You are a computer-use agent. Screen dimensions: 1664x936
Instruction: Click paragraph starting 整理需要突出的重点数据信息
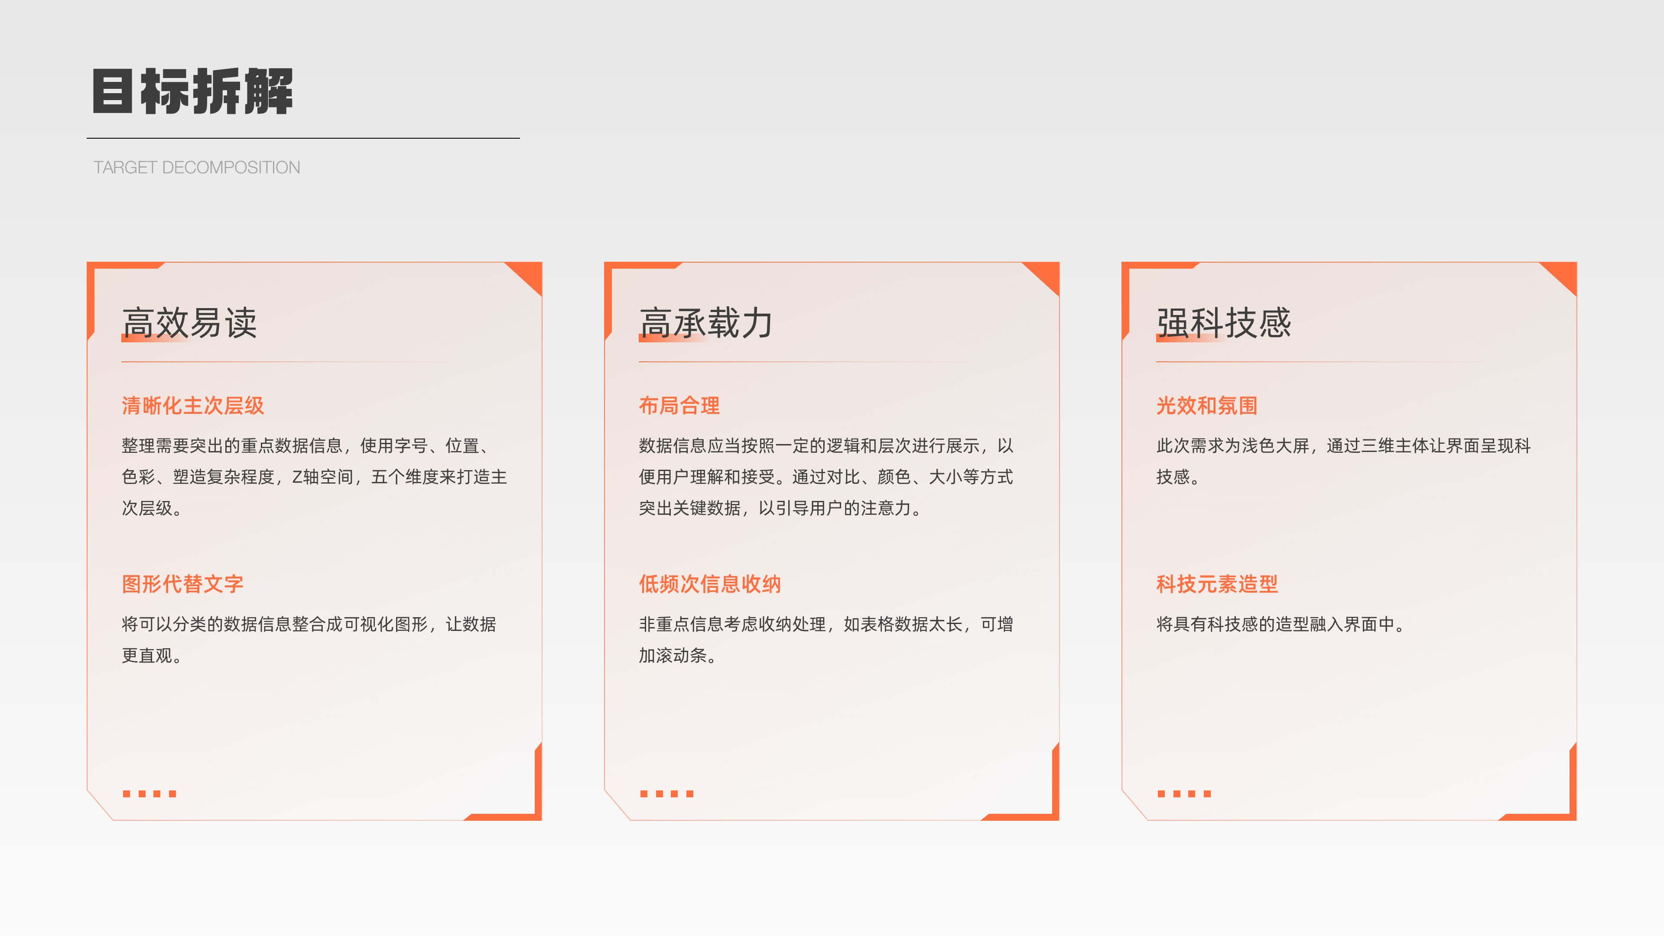pyautogui.click(x=315, y=477)
